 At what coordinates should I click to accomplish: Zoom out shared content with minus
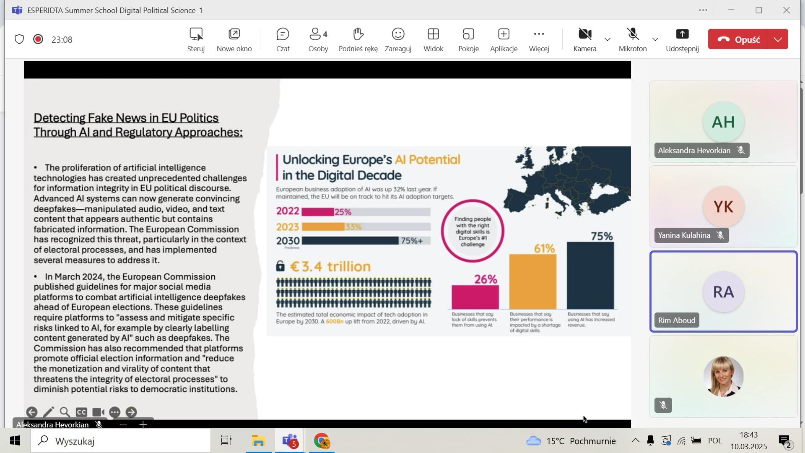[123, 424]
